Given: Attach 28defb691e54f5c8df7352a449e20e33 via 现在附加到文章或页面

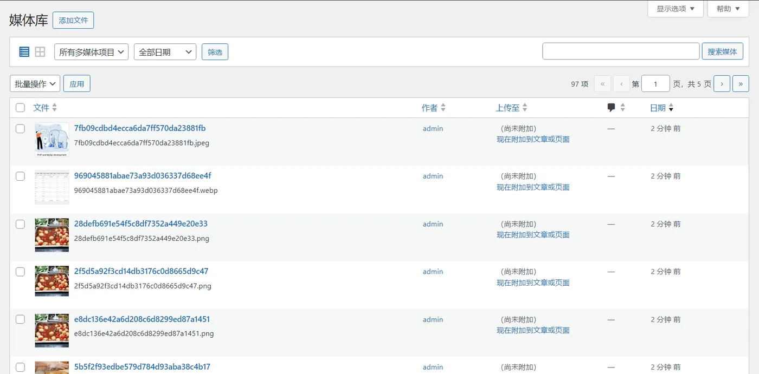Looking at the screenshot, I should 533,234.
